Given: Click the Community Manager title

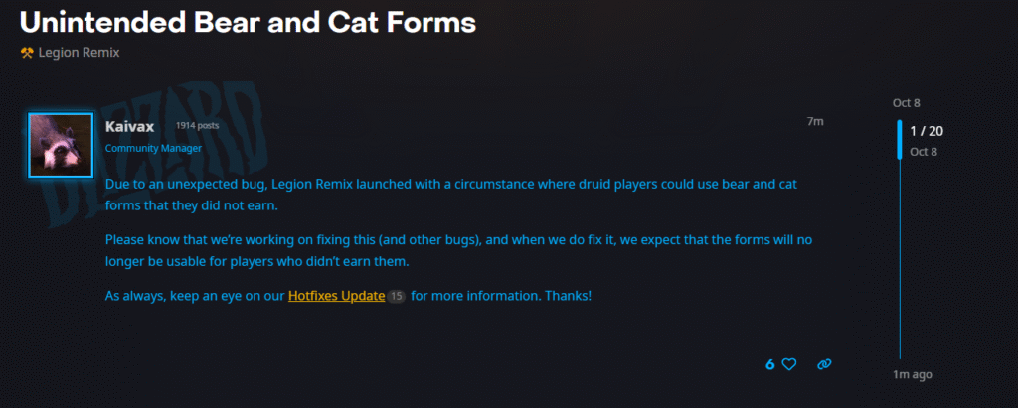Looking at the screenshot, I should click(153, 148).
